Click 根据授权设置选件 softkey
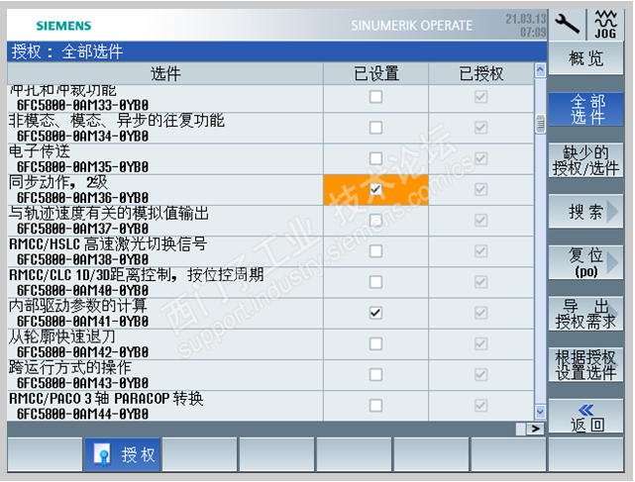Viewport: 635px width, 482px height. [585, 365]
